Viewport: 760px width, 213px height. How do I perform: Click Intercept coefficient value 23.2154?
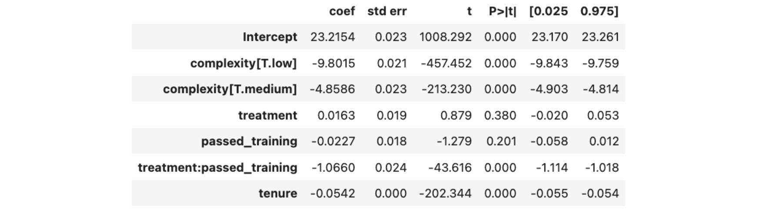click(x=333, y=37)
